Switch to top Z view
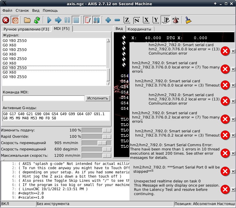The image size is (236, 208). coord(127,20)
